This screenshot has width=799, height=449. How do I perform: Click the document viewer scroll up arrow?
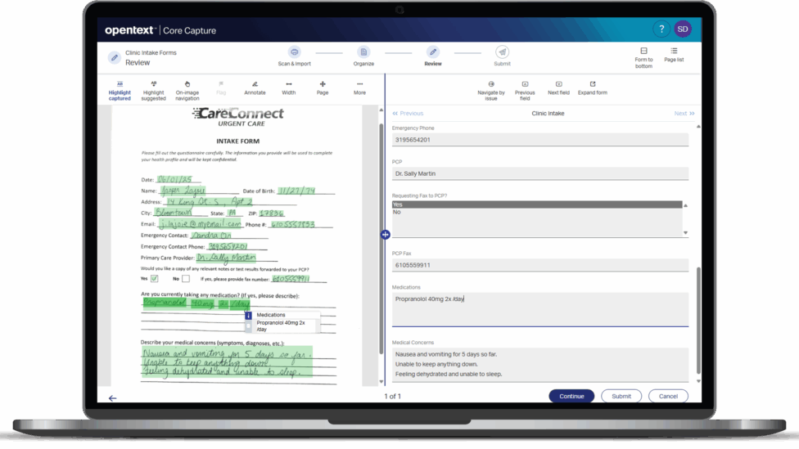pyautogui.click(x=381, y=110)
